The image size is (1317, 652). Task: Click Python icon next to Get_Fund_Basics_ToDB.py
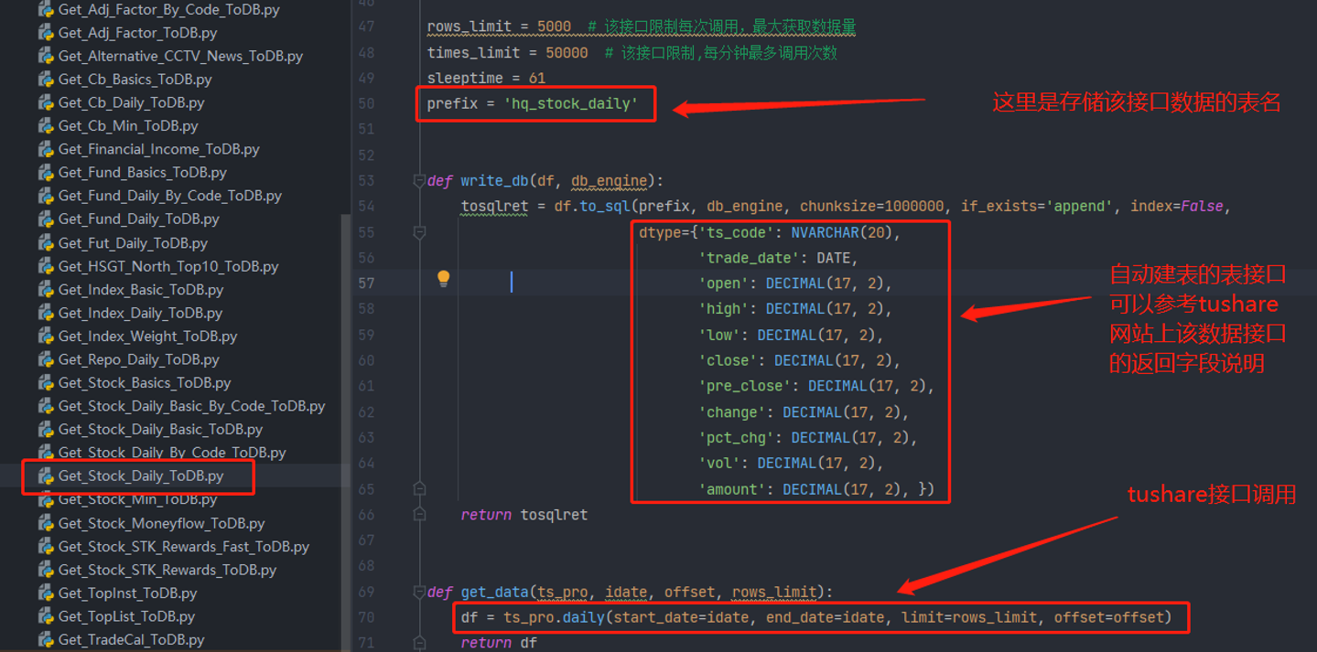(46, 173)
